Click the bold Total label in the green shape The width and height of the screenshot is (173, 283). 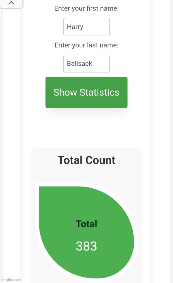coord(86,224)
